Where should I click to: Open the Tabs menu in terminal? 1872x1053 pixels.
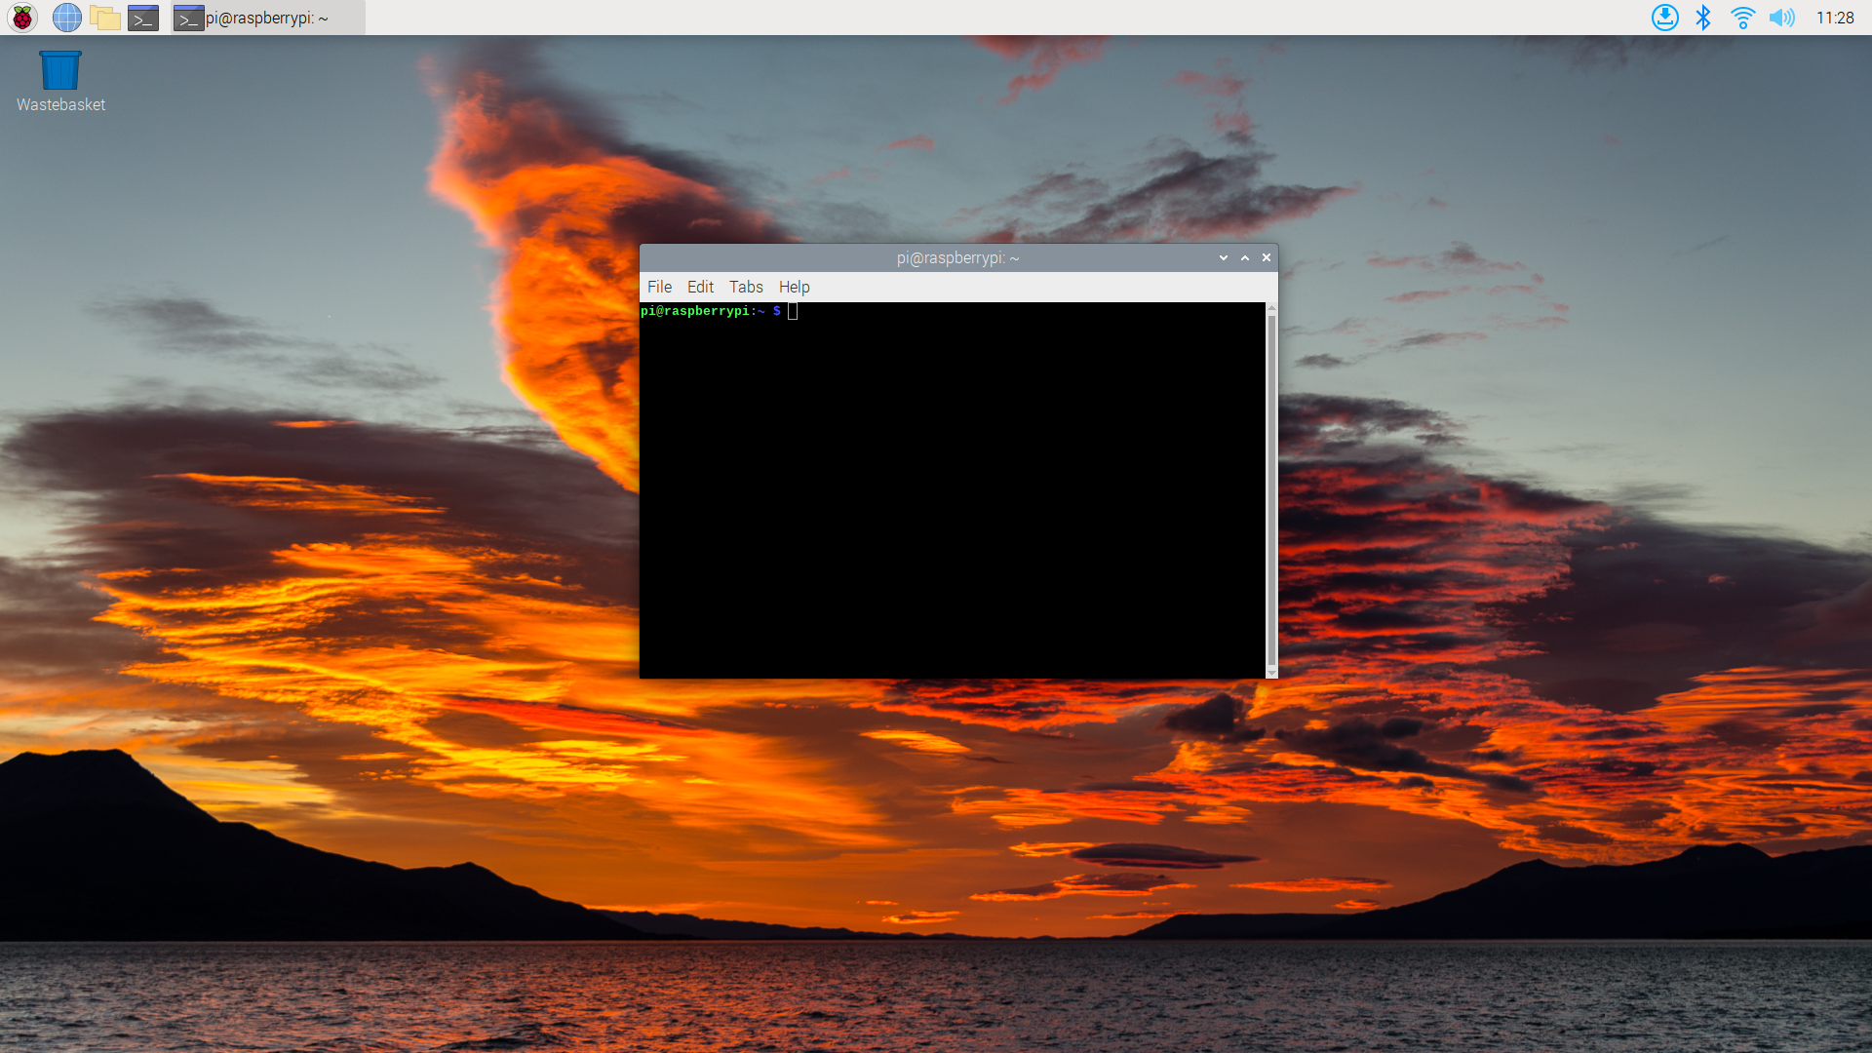point(746,287)
